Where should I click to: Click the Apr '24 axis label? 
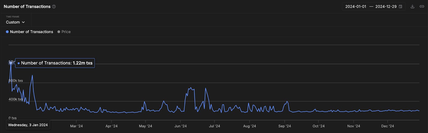coord(111,126)
